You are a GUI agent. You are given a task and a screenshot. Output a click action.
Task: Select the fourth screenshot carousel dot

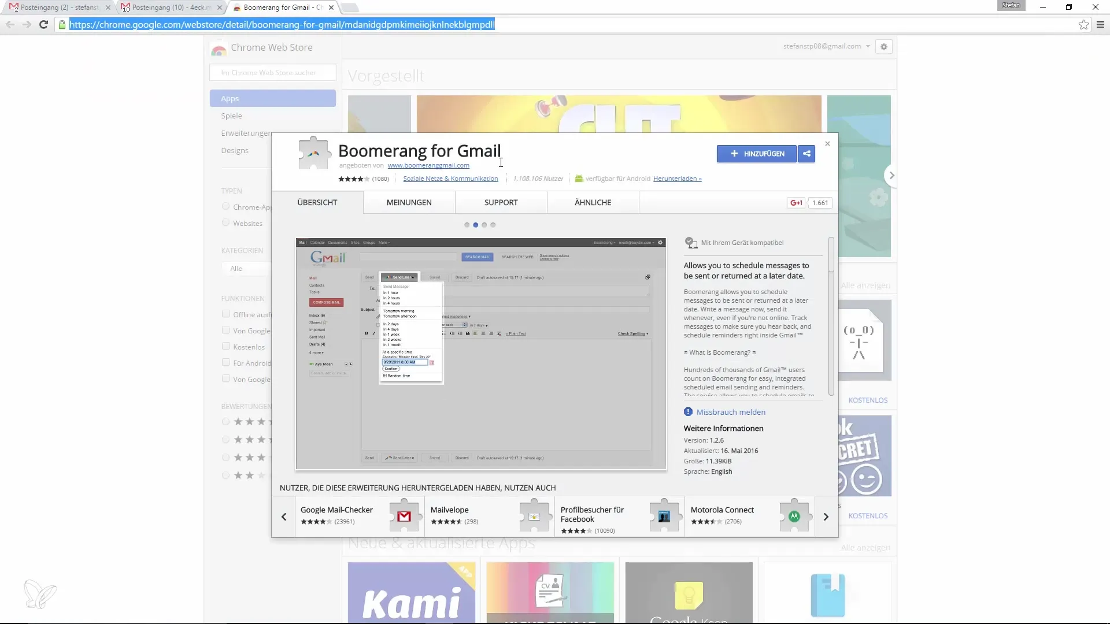pyautogui.click(x=493, y=225)
